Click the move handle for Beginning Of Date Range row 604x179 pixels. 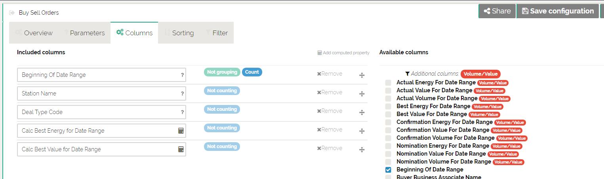(362, 75)
